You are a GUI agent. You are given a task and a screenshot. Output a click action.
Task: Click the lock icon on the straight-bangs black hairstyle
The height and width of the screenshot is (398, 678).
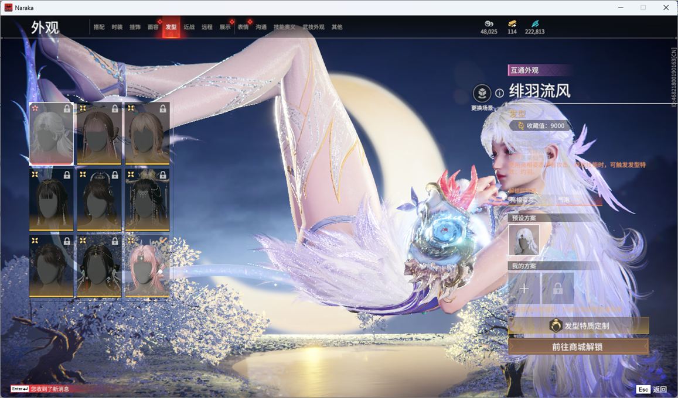click(67, 175)
